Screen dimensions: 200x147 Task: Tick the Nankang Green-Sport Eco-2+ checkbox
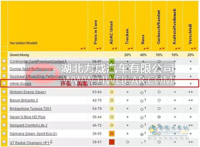[x=4, y=133]
